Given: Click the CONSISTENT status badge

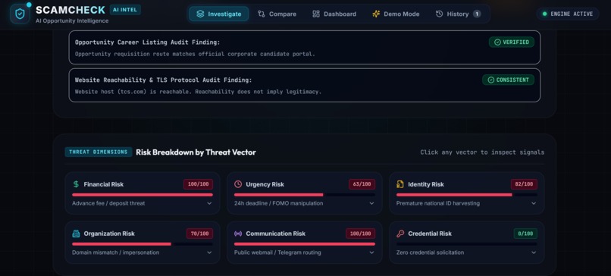Looking at the screenshot, I should (508, 80).
